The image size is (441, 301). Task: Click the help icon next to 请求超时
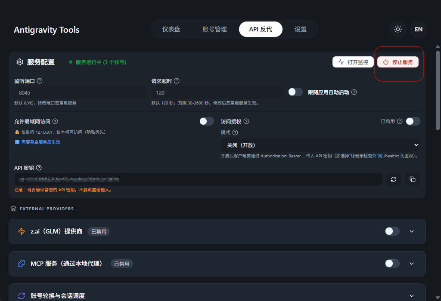point(177,81)
